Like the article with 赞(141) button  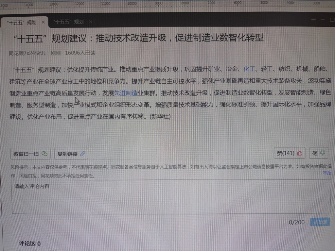(x=290, y=153)
